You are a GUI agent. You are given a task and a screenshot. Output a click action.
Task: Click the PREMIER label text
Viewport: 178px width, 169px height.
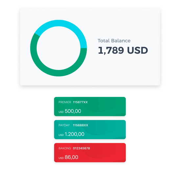65,102
